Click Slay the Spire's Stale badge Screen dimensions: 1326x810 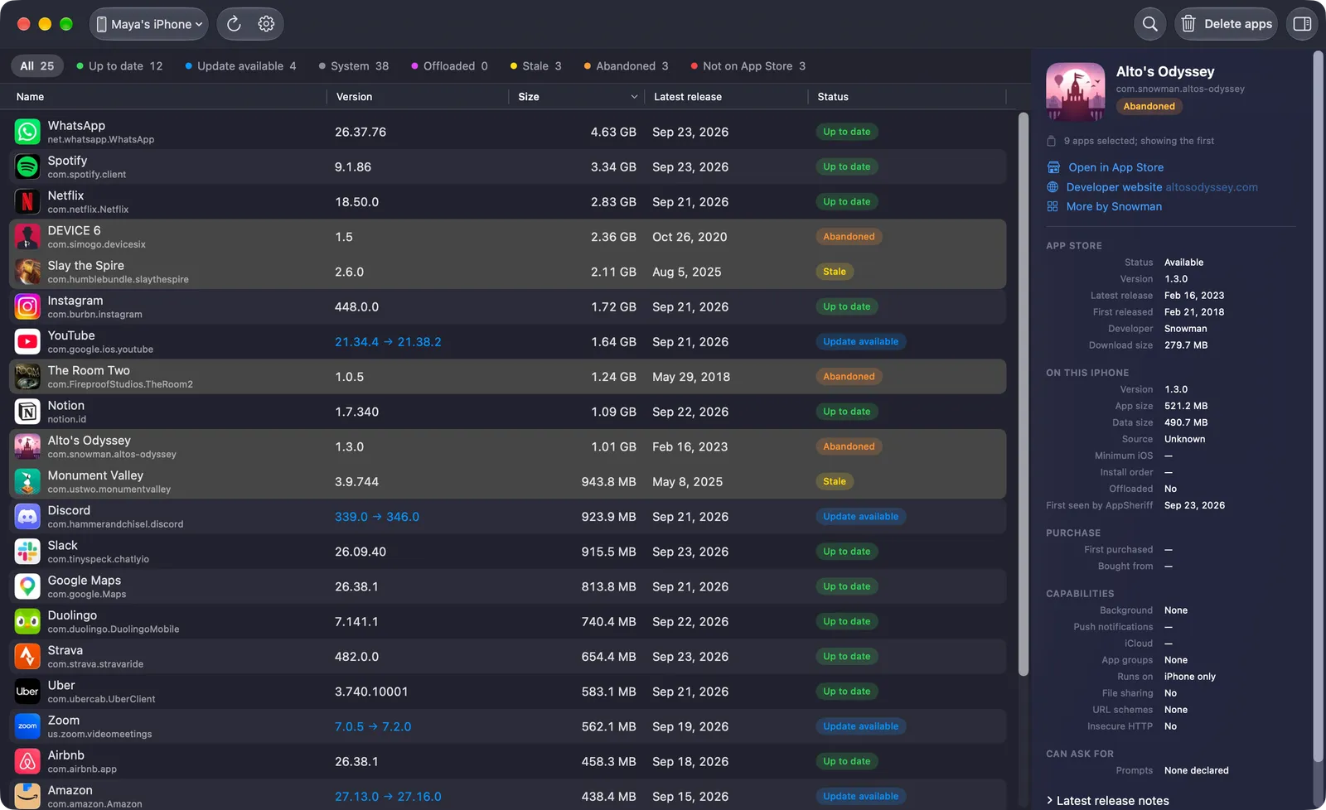(x=835, y=272)
